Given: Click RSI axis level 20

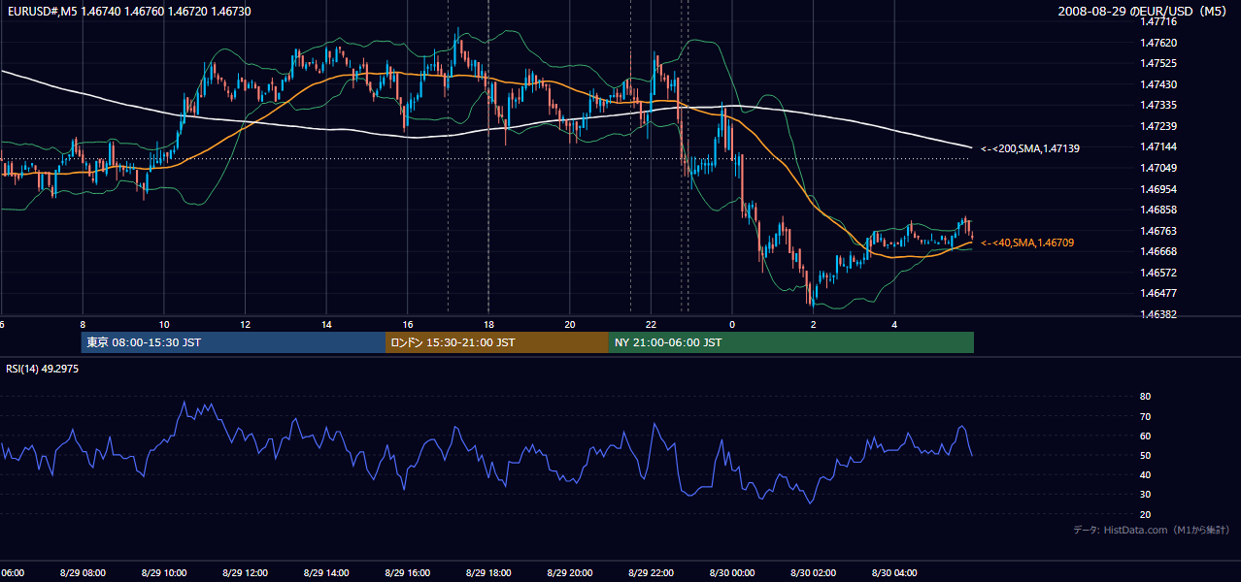Looking at the screenshot, I should pos(1145,514).
